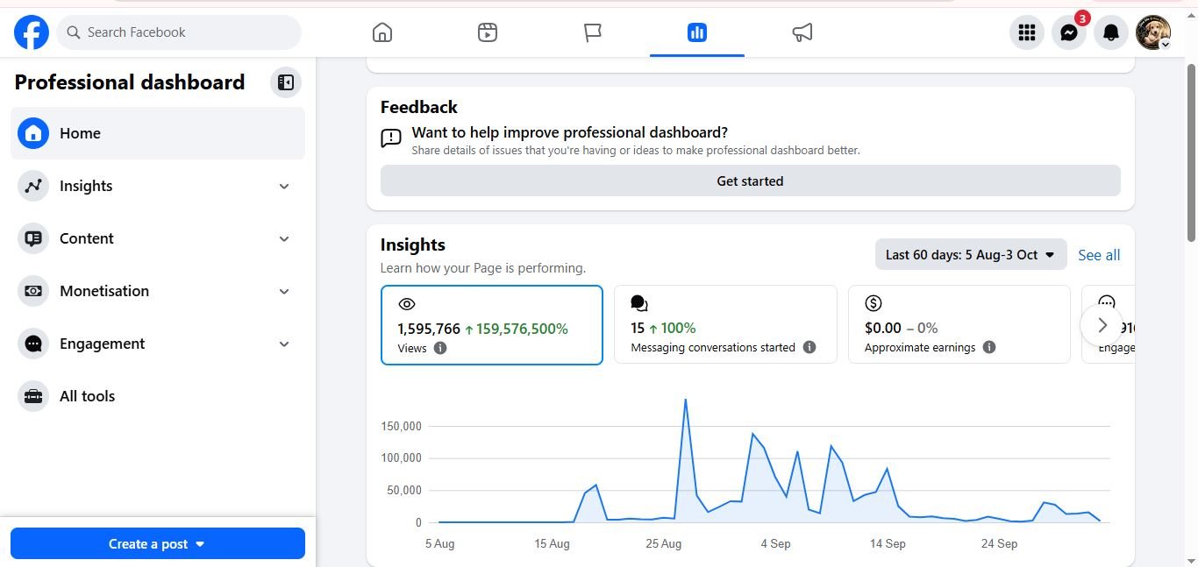Select the Professional dashboard chart tab

[x=697, y=32]
